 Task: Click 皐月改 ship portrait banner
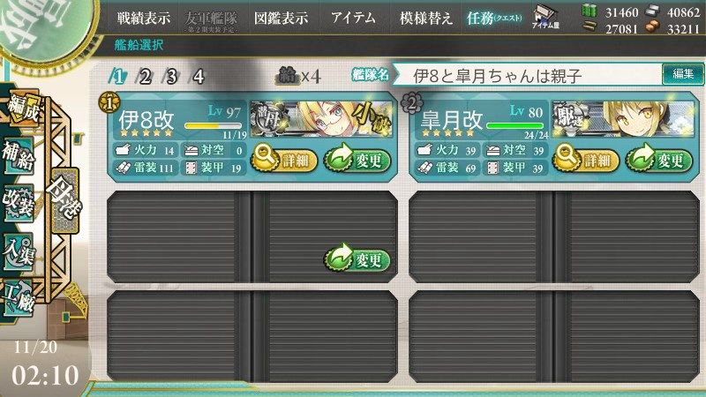point(624,119)
